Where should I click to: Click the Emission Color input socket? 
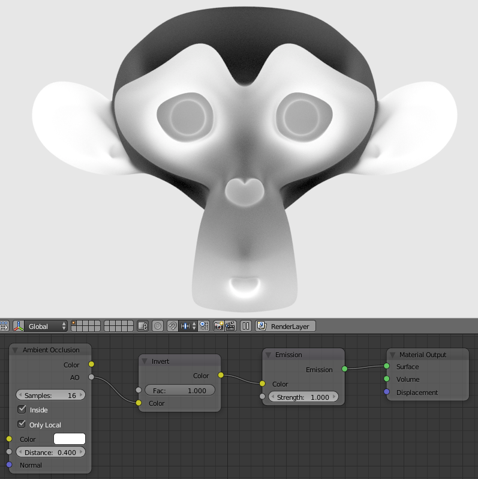[x=263, y=384]
